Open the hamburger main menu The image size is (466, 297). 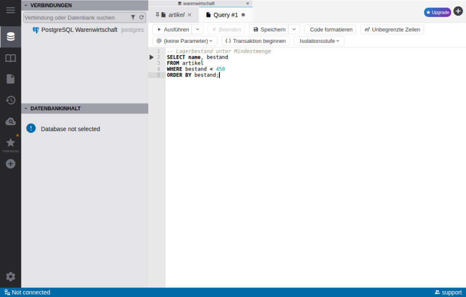[x=10, y=10]
